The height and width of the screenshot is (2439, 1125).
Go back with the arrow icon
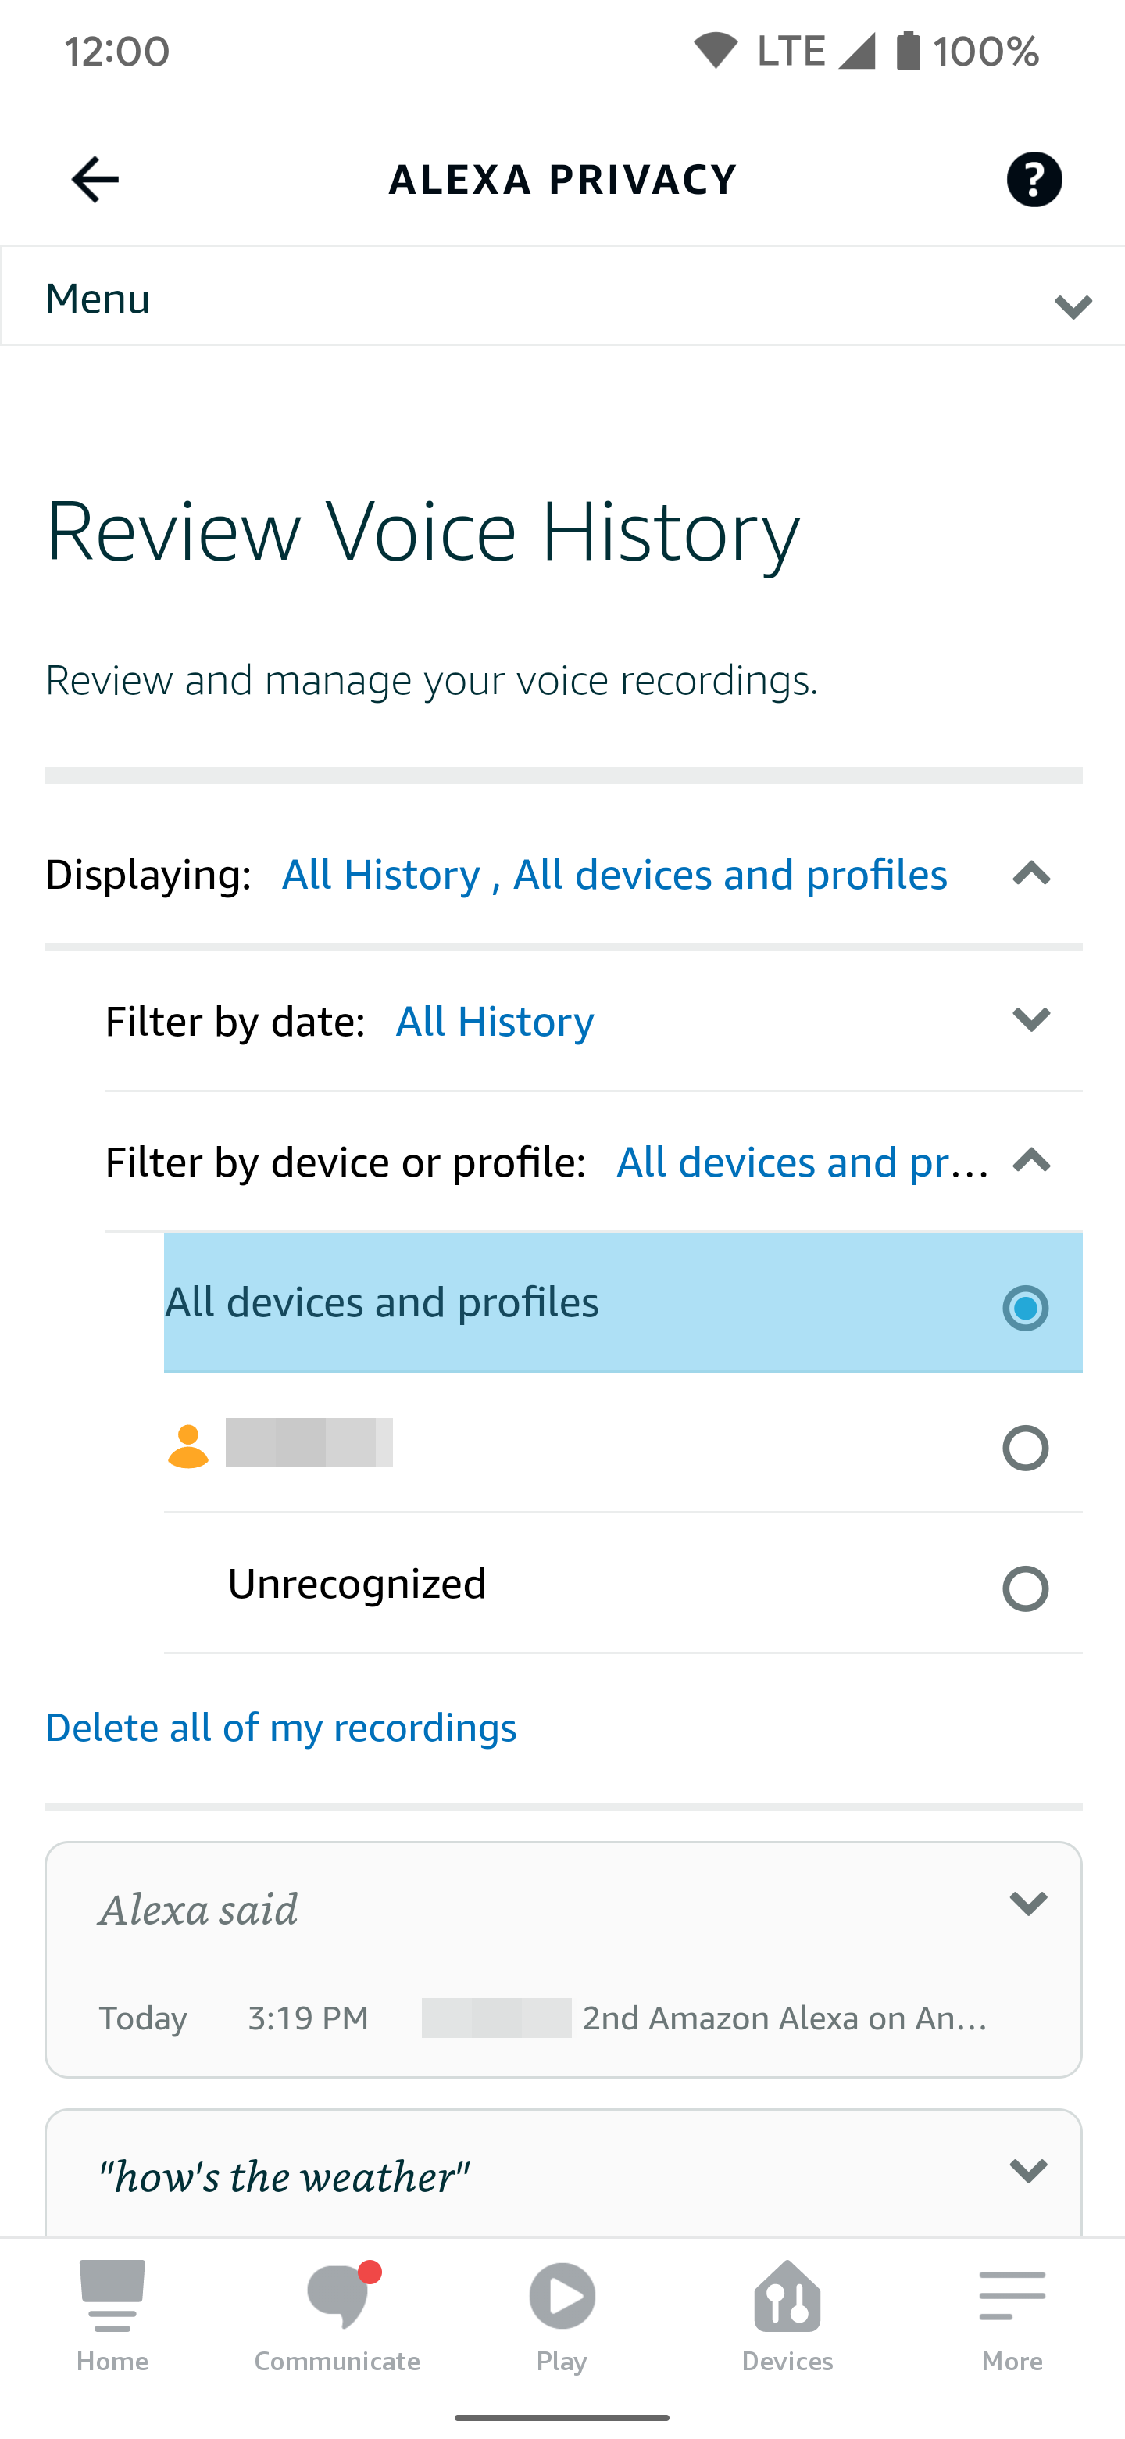point(95,179)
